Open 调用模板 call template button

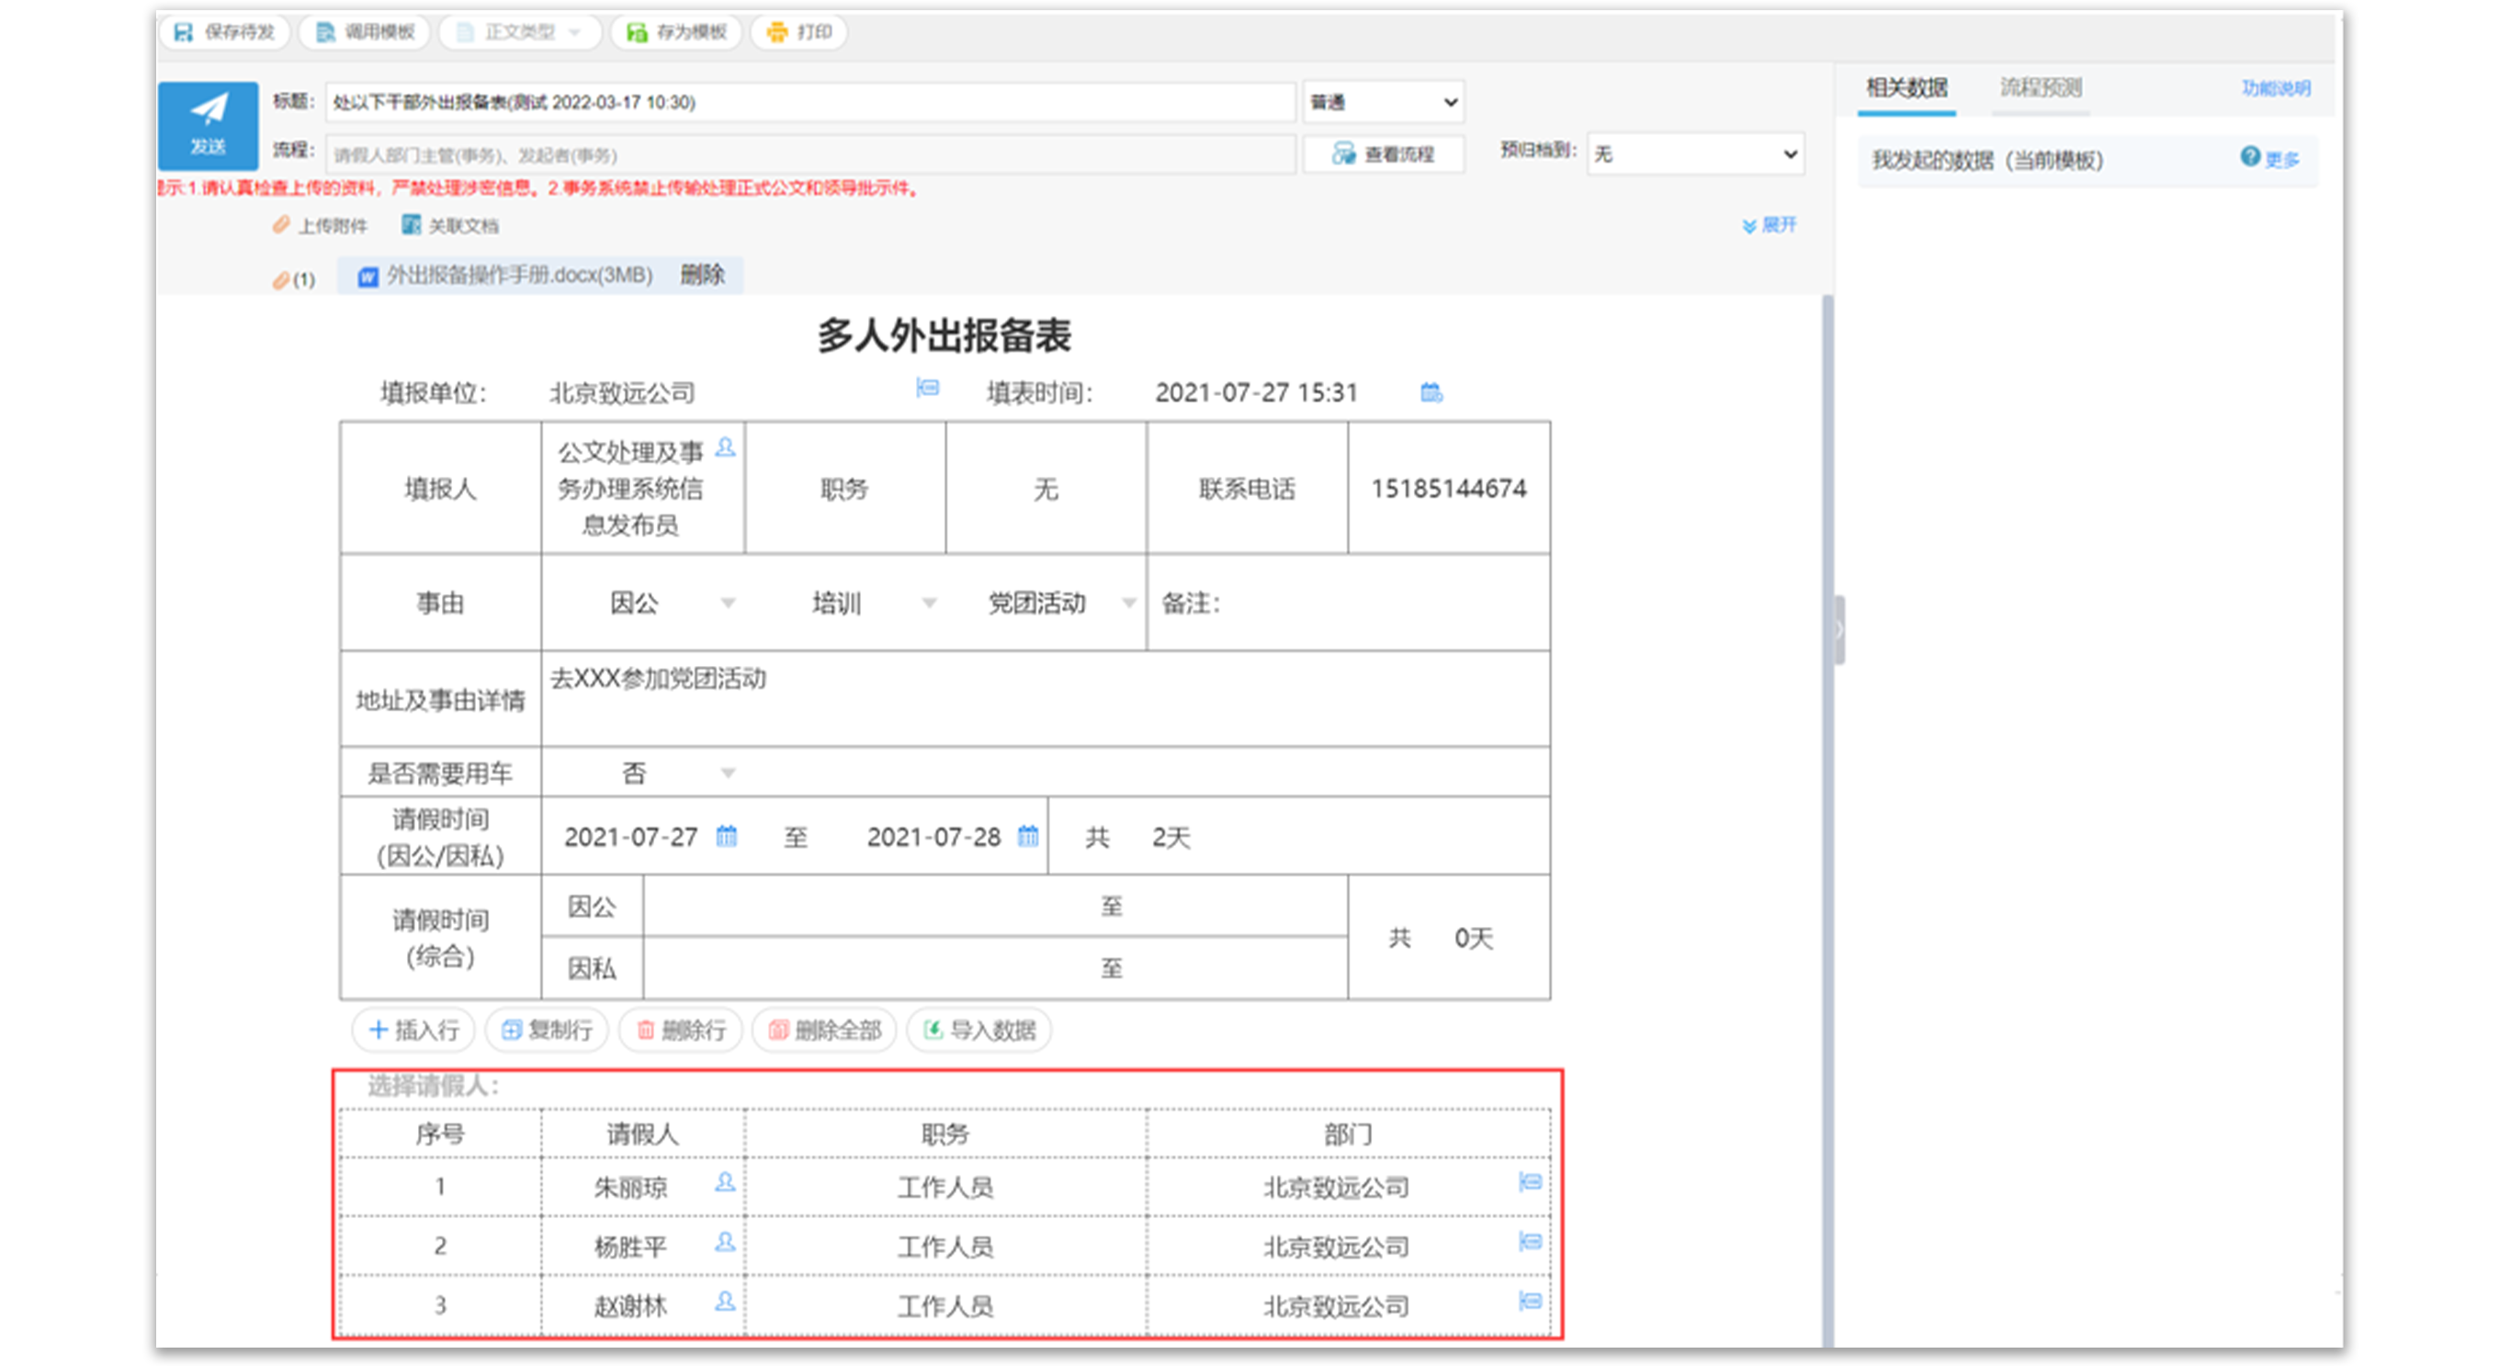[366, 32]
